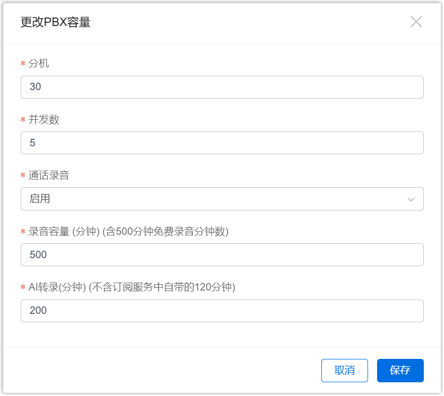Click the 录音容量 (分钟) label text
Viewport: 444px width, 396px height.
tap(129, 232)
